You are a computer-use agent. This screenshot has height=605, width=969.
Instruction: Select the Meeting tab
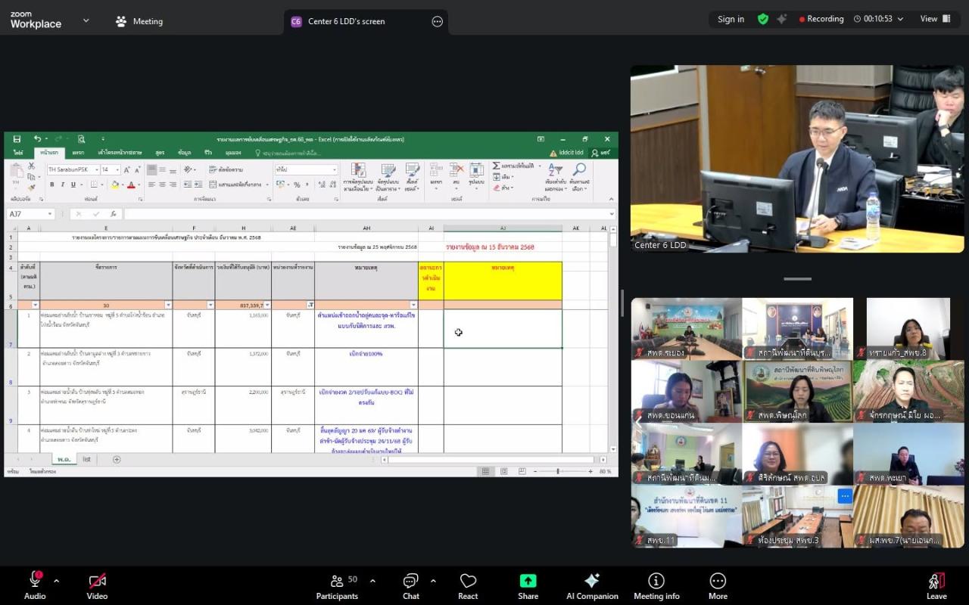[x=139, y=21]
